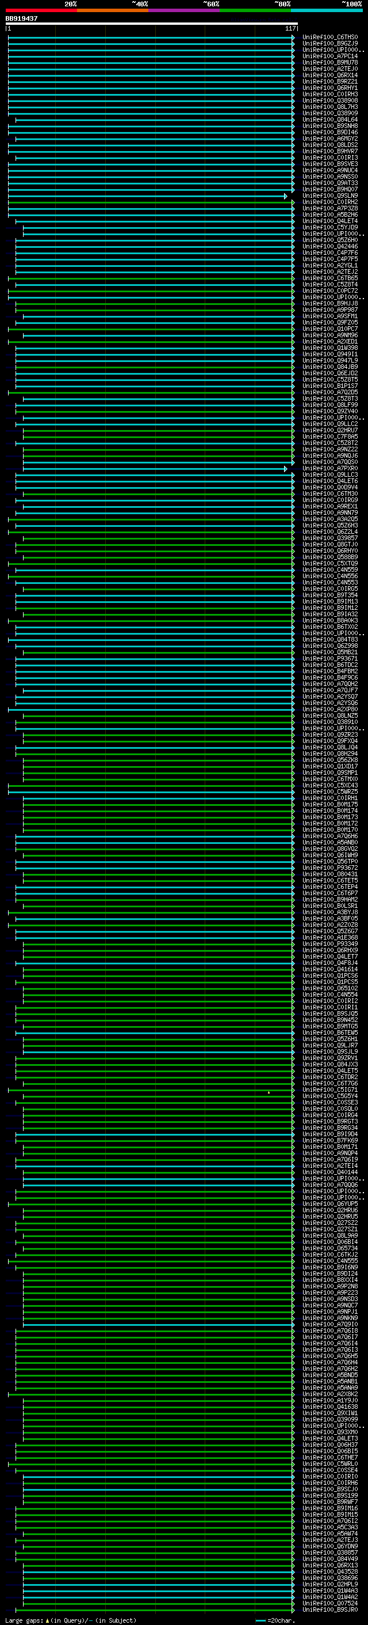Viewport: 368px width, 1625px height.
Task: Select label UniRef100_B4FBM2
Action: pos(330,671)
